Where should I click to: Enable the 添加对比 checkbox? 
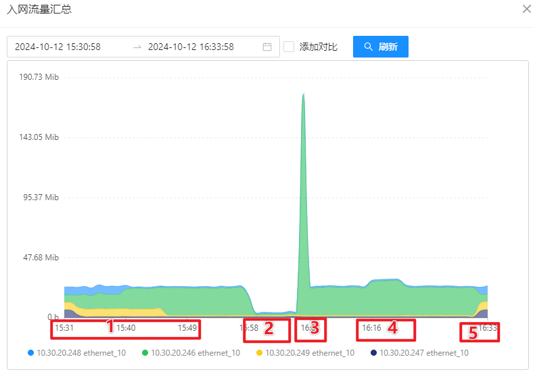[x=289, y=47]
